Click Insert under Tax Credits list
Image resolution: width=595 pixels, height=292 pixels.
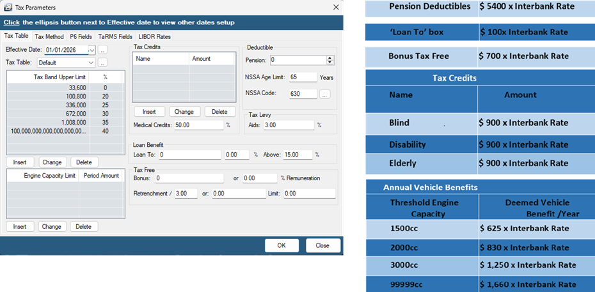[x=150, y=112]
